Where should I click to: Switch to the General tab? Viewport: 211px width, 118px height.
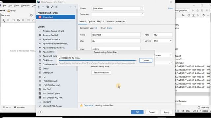point(82,21)
